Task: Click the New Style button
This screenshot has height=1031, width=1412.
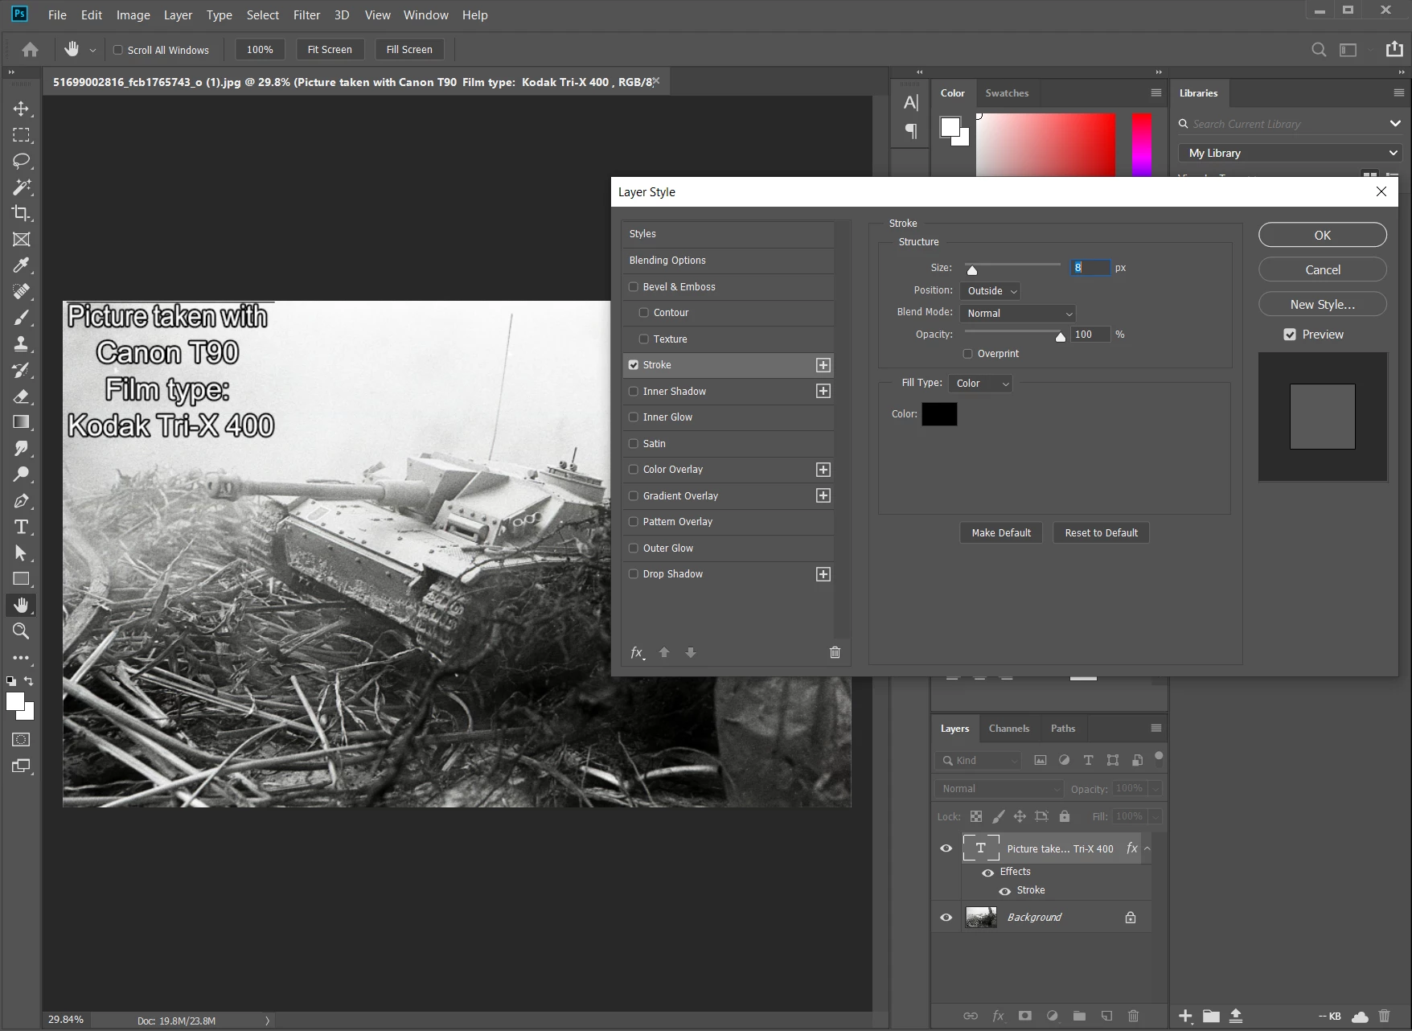Action: pos(1323,304)
